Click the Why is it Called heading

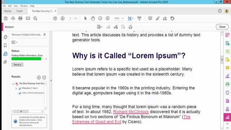(128, 56)
